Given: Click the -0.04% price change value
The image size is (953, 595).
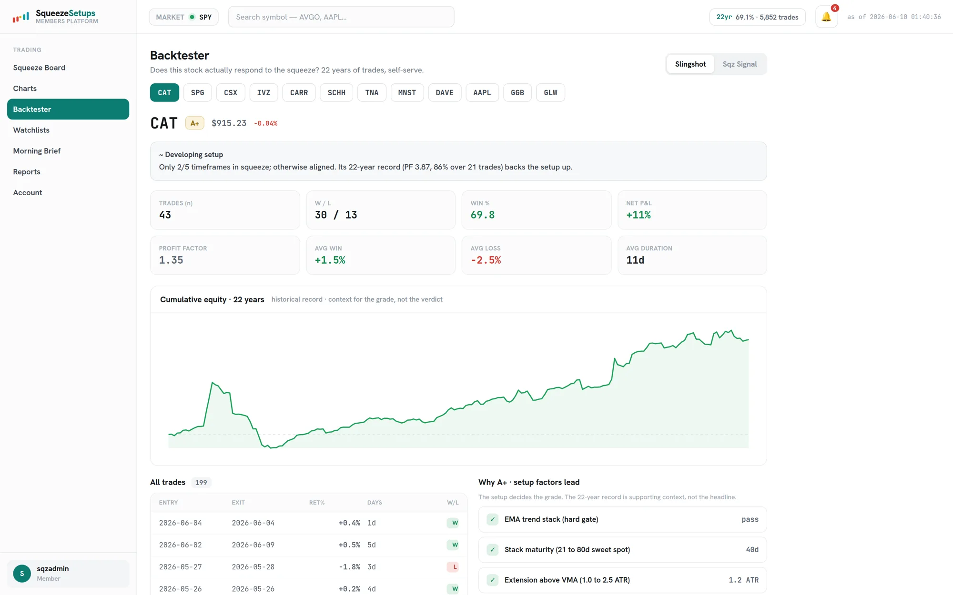Looking at the screenshot, I should click(x=265, y=123).
